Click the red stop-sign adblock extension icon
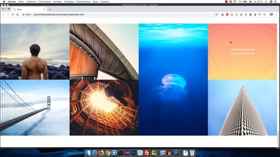 coord(227,14)
